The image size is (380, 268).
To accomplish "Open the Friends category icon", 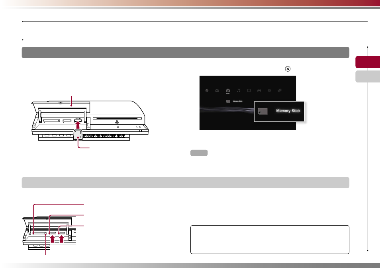I will (280, 90).
